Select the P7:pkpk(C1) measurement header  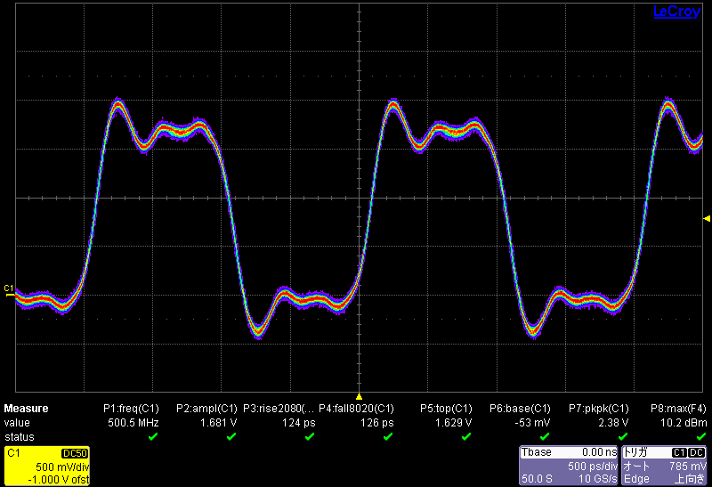pyautogui.click(x=599, y=409)
